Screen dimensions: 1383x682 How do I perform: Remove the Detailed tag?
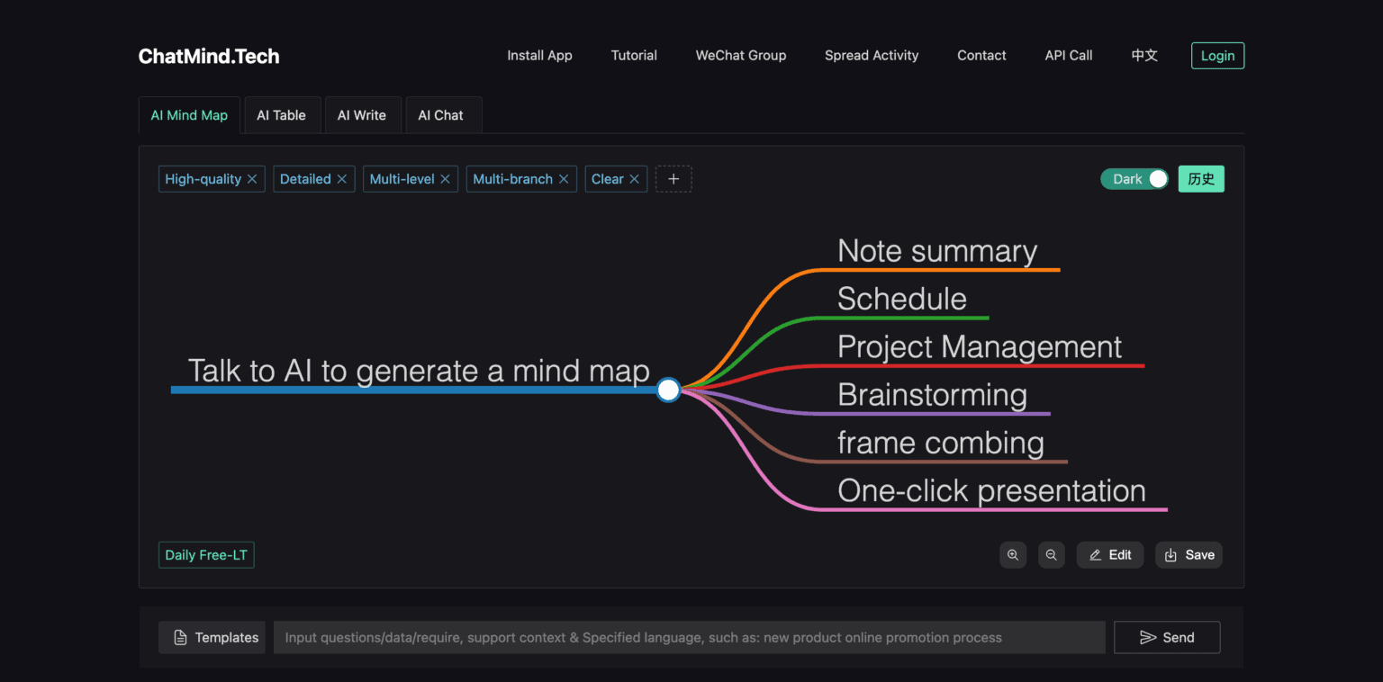[342, 179]
